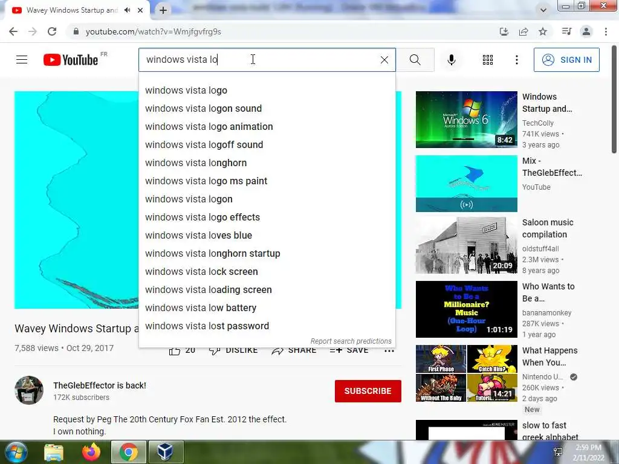619x464 pixels.
Task: Click the magnifier search button
Action: pos(415,60)
